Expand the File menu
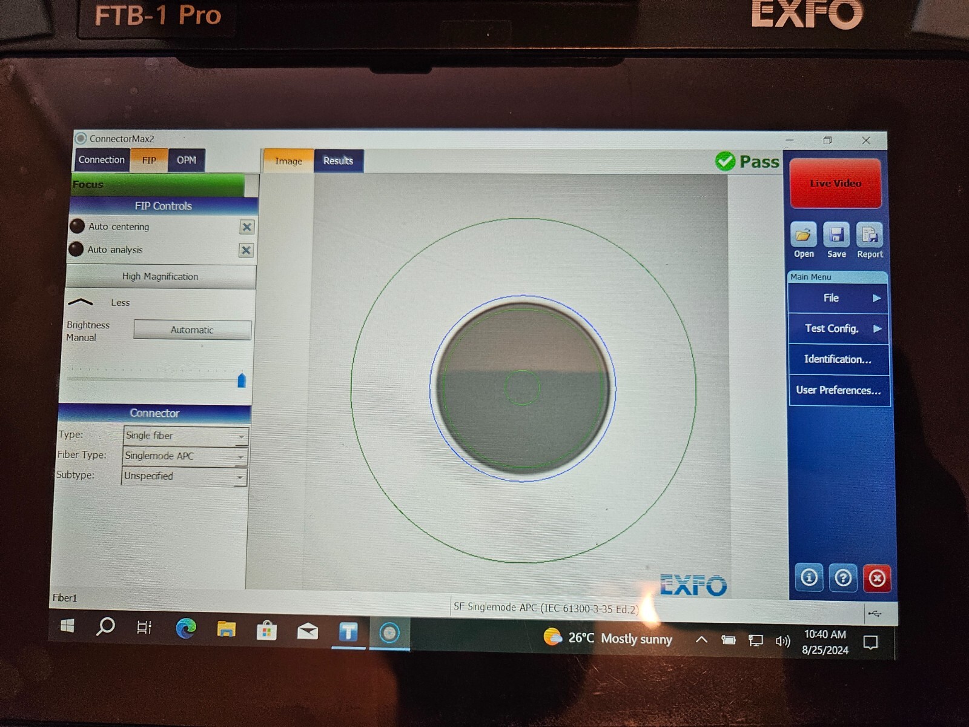 pyautogui.click(x=838, y=298)
